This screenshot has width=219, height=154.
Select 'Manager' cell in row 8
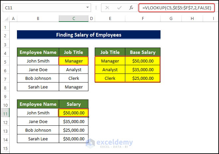73,87
